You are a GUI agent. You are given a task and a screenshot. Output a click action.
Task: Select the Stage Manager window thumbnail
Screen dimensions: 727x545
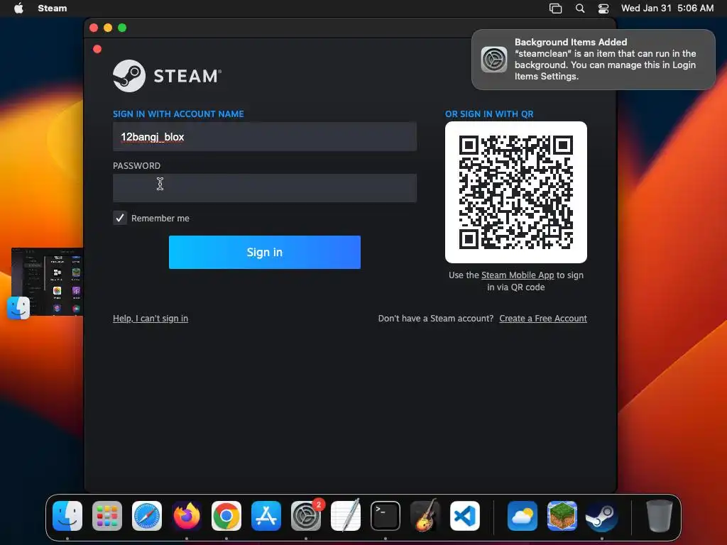pyautogui.click(x=48, y=282)
